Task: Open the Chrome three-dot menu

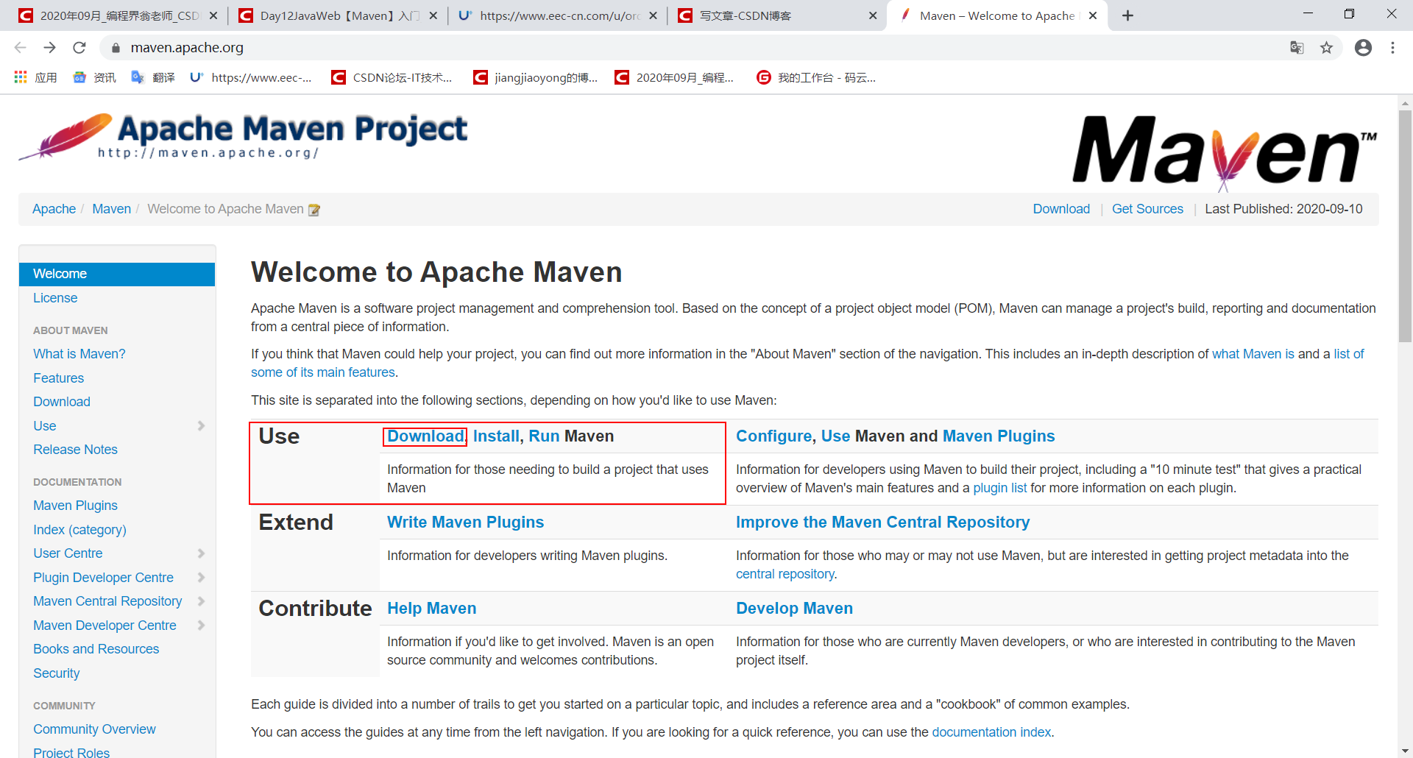Action: [x=1392, y=48]
